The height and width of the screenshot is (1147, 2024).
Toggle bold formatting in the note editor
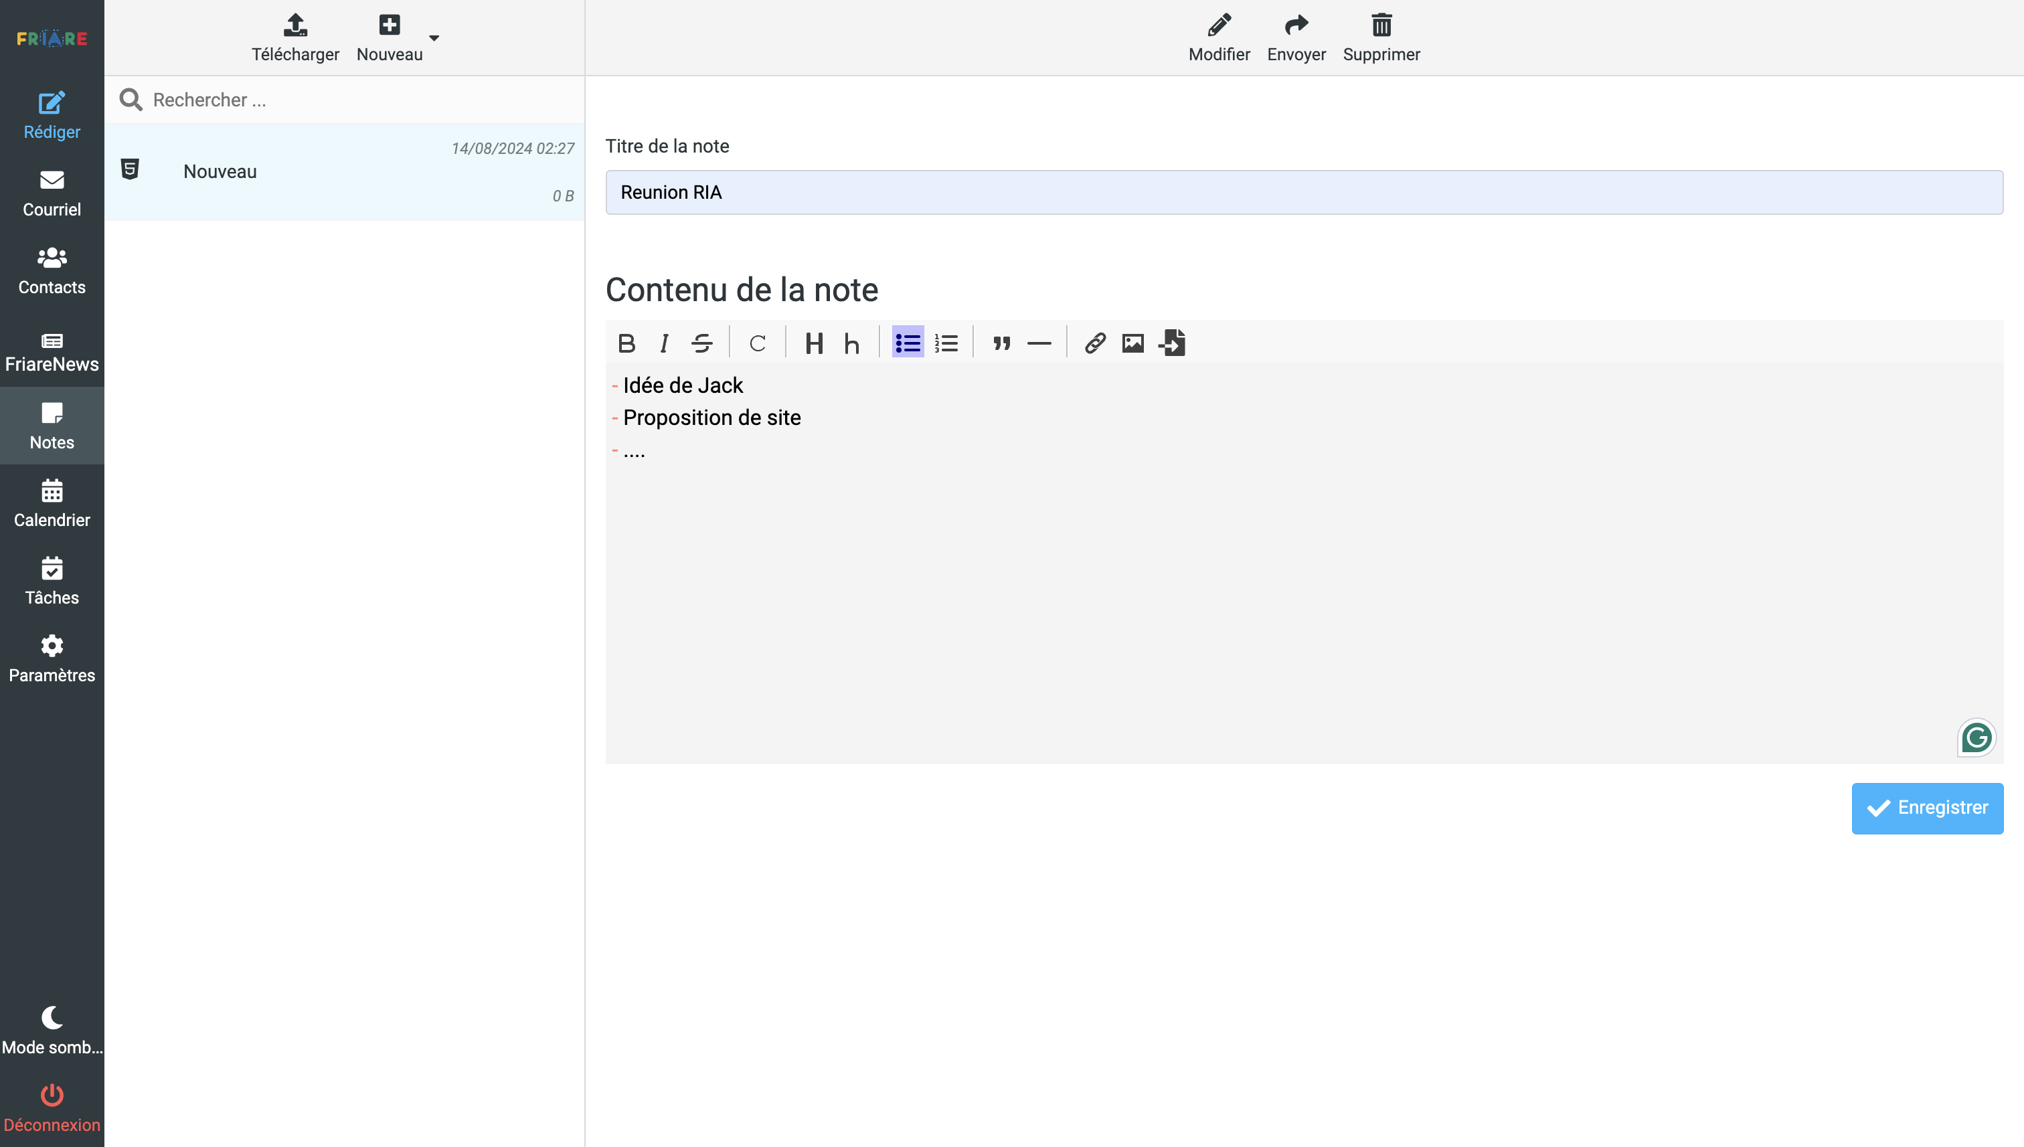(x=626, y=343)
